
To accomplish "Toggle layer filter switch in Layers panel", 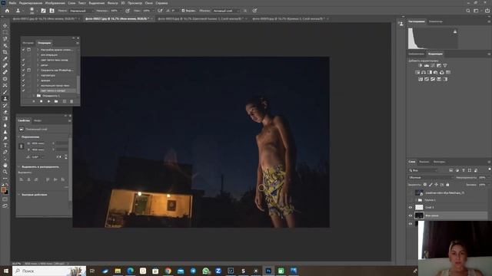I will pos(490,169).
